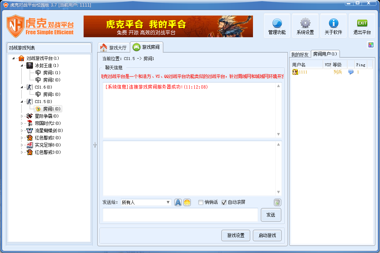Click the sidebar splitter collapse handle
Viewport: 380px width, 253px height.
point(95,145)
